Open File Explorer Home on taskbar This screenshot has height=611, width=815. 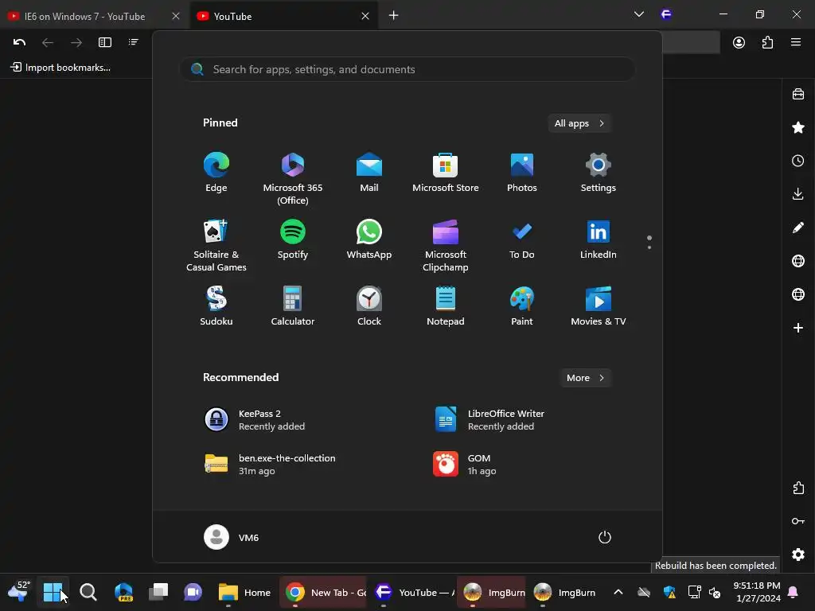[x=244, y=592]
